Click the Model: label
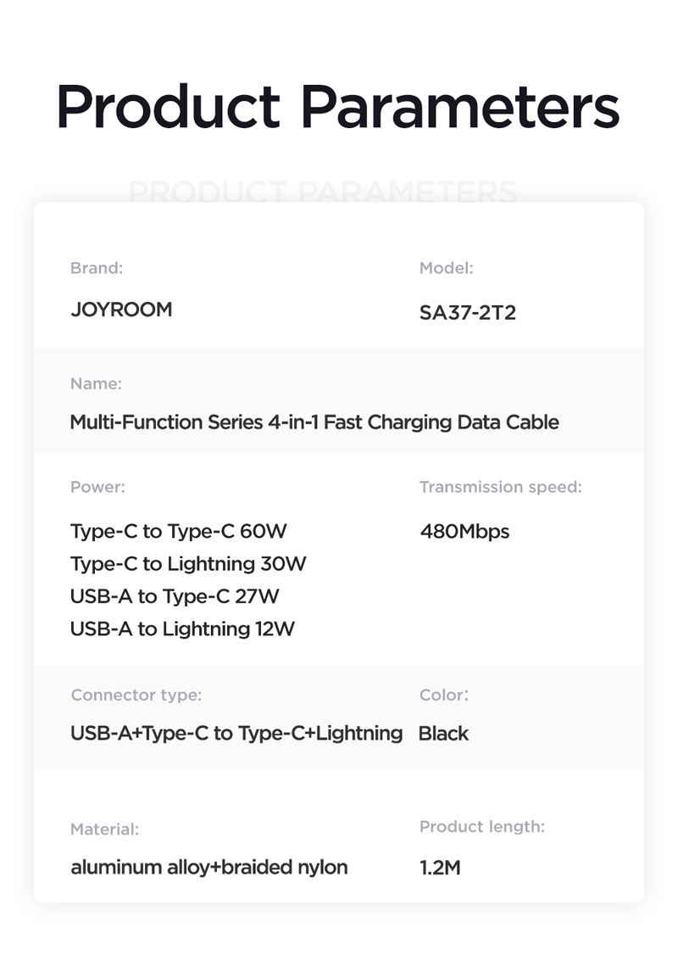The width and height of the screenshot is (678, 972). click(x=446, y=268)
